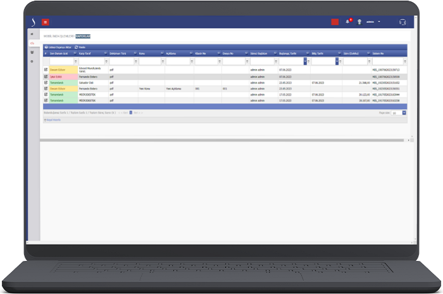
Task: Click the admin user avatar
Action: 360,22
